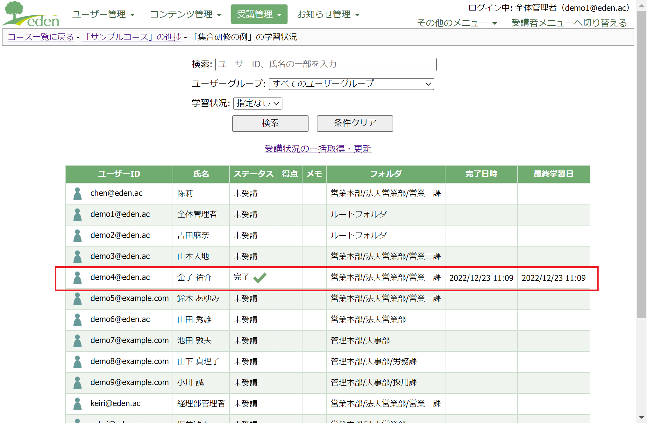Open the ユーザー管理 menu
This screenshot has width=647, height=423.
(103, 14)
